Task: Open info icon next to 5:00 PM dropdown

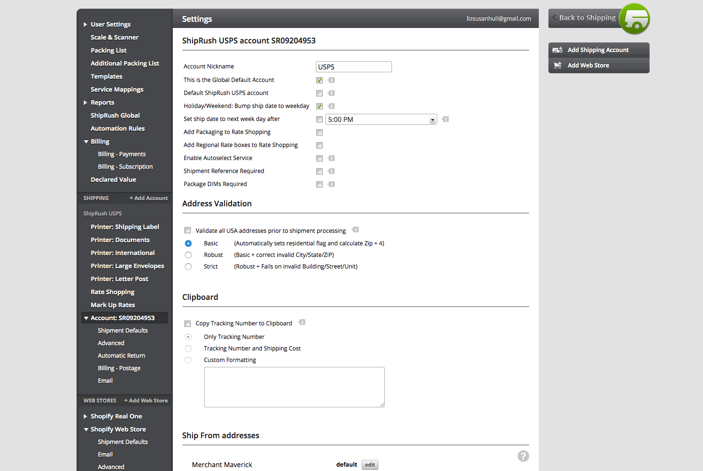Action: point(445,119)
